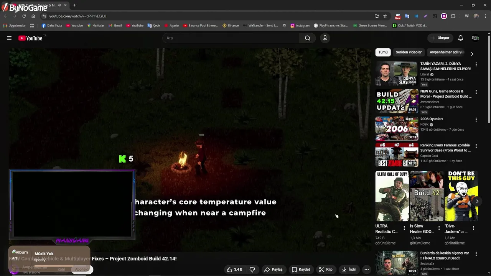The height and width of the screenshot is (276, 491).
Task: Open the Uygulamalar apps shortcut
Action: [x=14, y=26]
